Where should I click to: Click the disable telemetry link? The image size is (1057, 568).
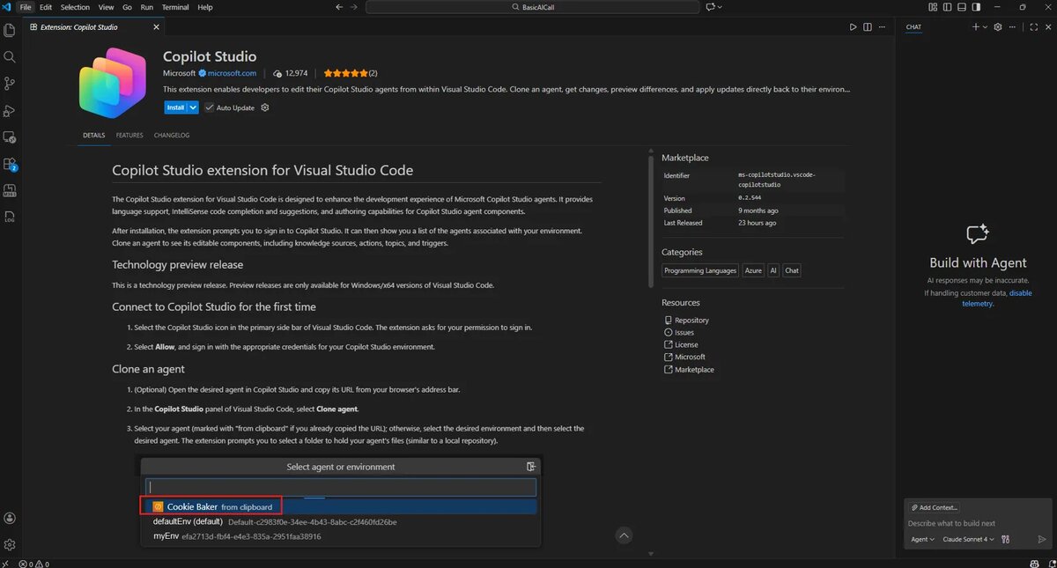tap(1021, 292)
